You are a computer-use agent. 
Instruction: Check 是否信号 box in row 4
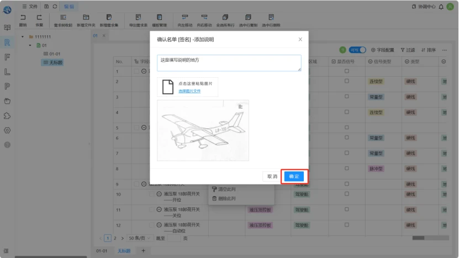(x=346, y=112)
